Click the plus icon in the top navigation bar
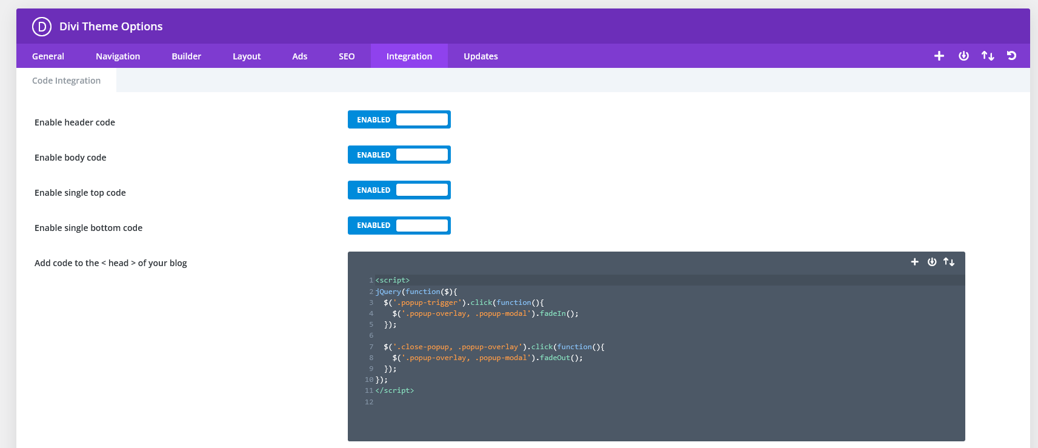 (939, 56)
